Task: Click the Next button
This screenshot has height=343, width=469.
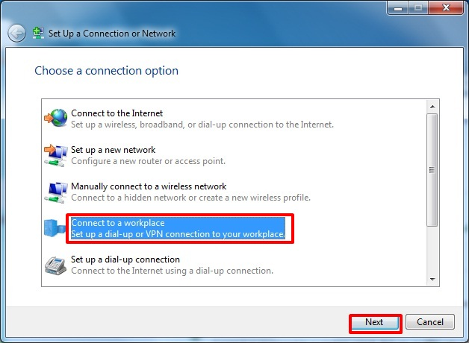Action: (x=375, y=322)
